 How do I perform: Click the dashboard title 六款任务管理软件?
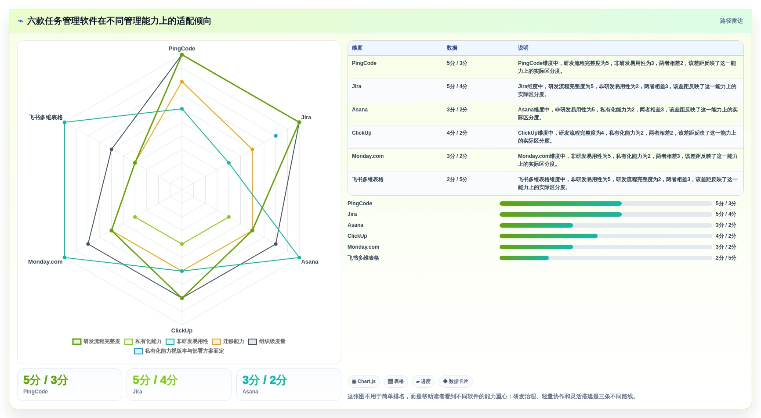coord(119,21)
